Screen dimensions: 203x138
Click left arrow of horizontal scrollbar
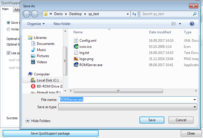tap(71, 91)
